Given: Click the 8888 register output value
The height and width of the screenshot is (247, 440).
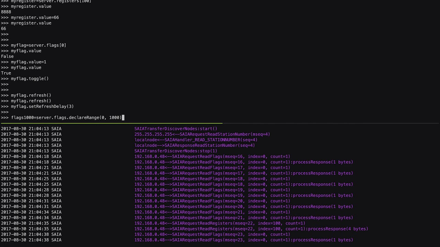Looking at the screenshot, I should click(x=6, y=12).
